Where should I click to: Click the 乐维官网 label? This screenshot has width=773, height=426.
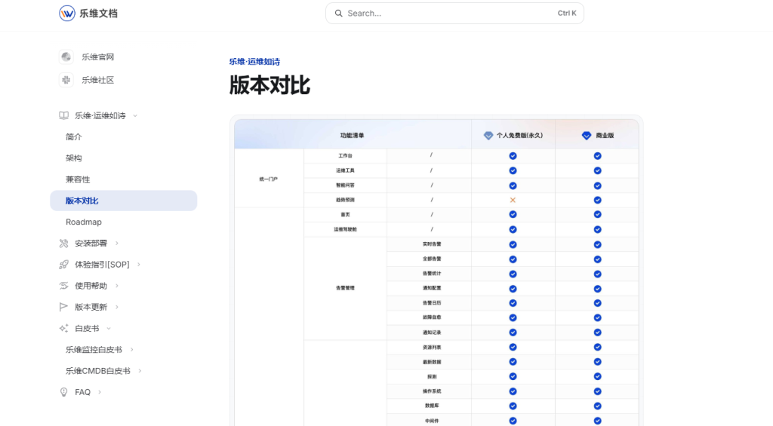click(x=97, y=57)
